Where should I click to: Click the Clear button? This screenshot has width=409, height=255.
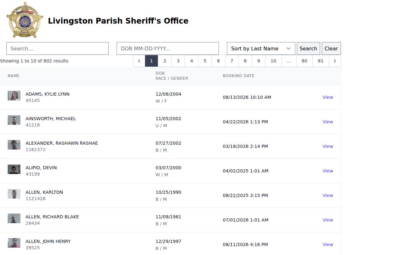(x=331, y=48)
